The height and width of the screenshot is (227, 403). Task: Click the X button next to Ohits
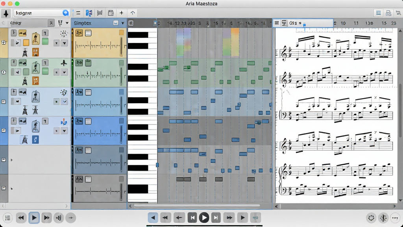point(51,23)
